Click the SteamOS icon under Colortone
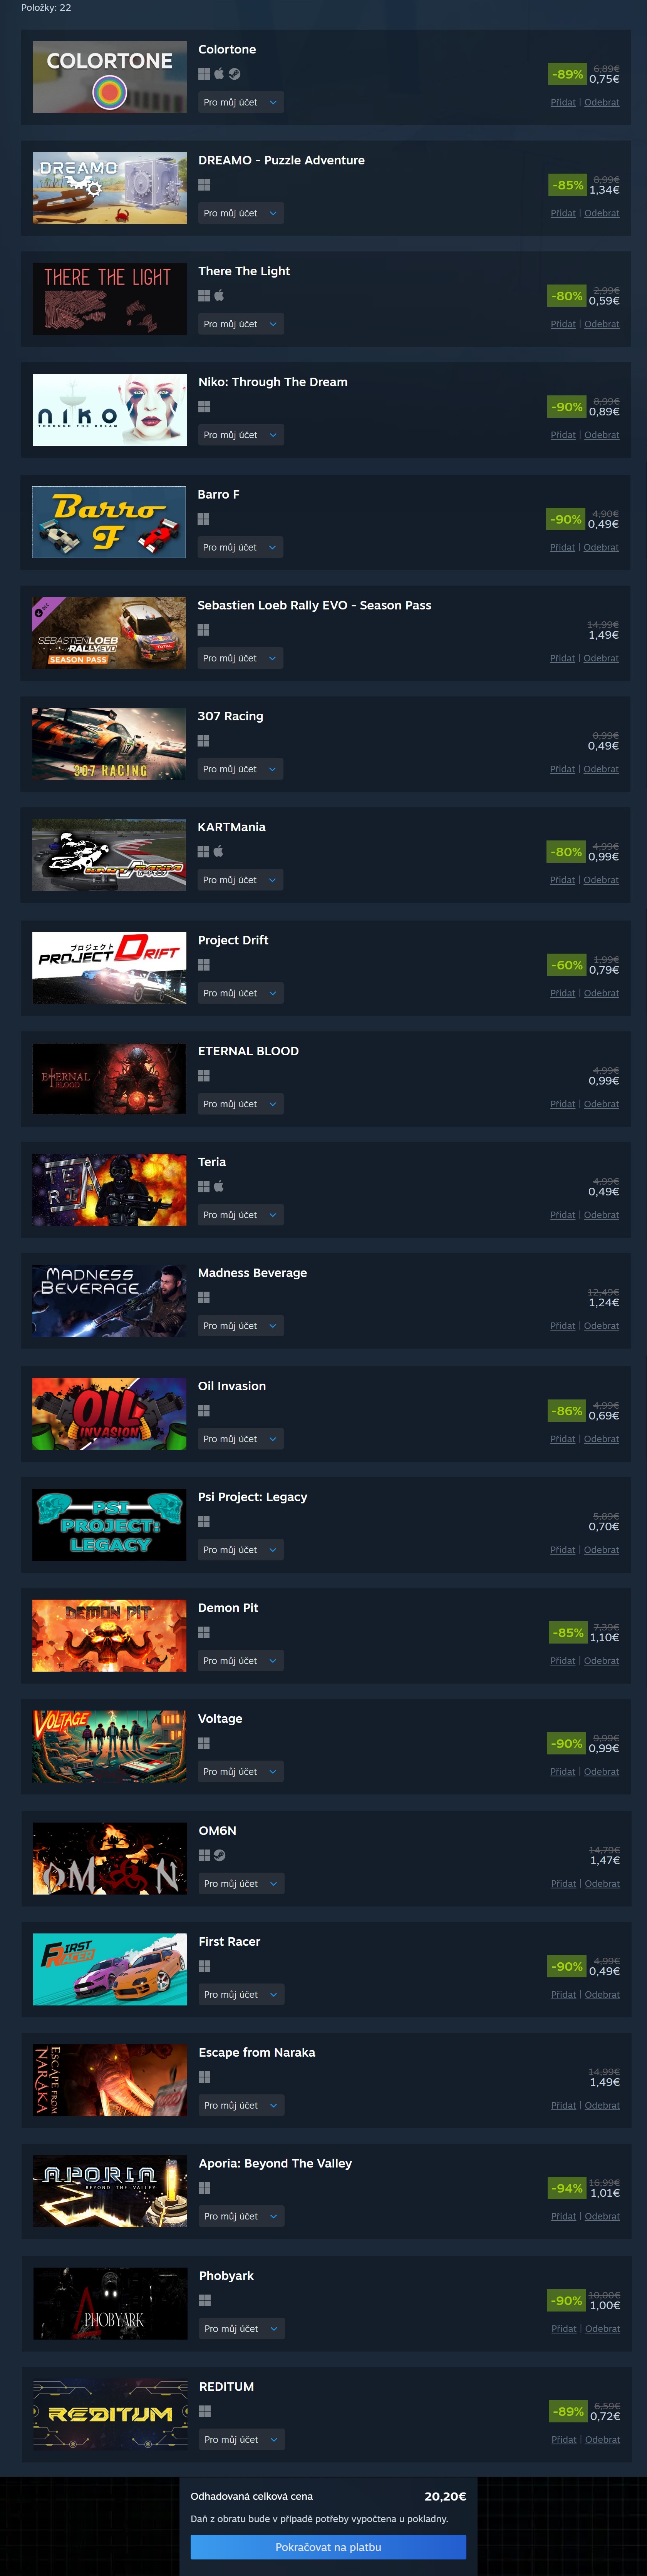This screenshot has width=647, height=2576. point(234,74)
